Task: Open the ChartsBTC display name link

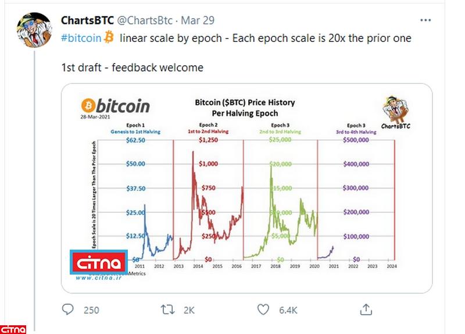Action: point(88,20)
